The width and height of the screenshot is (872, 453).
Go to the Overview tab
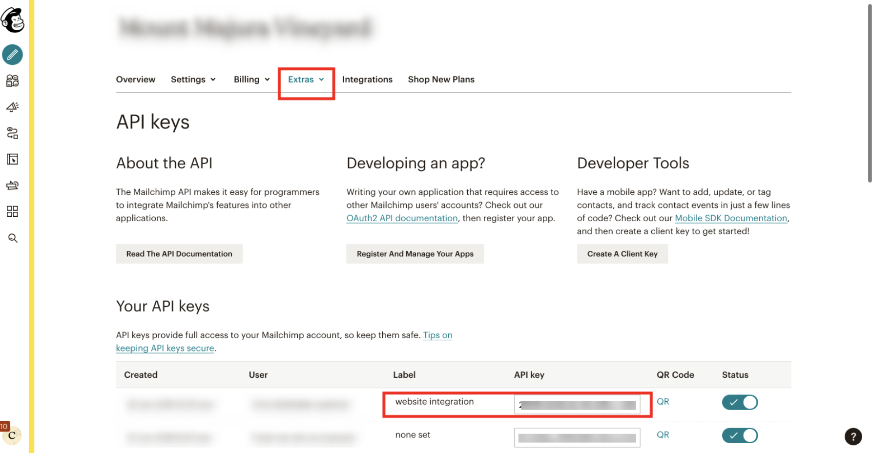136,80
